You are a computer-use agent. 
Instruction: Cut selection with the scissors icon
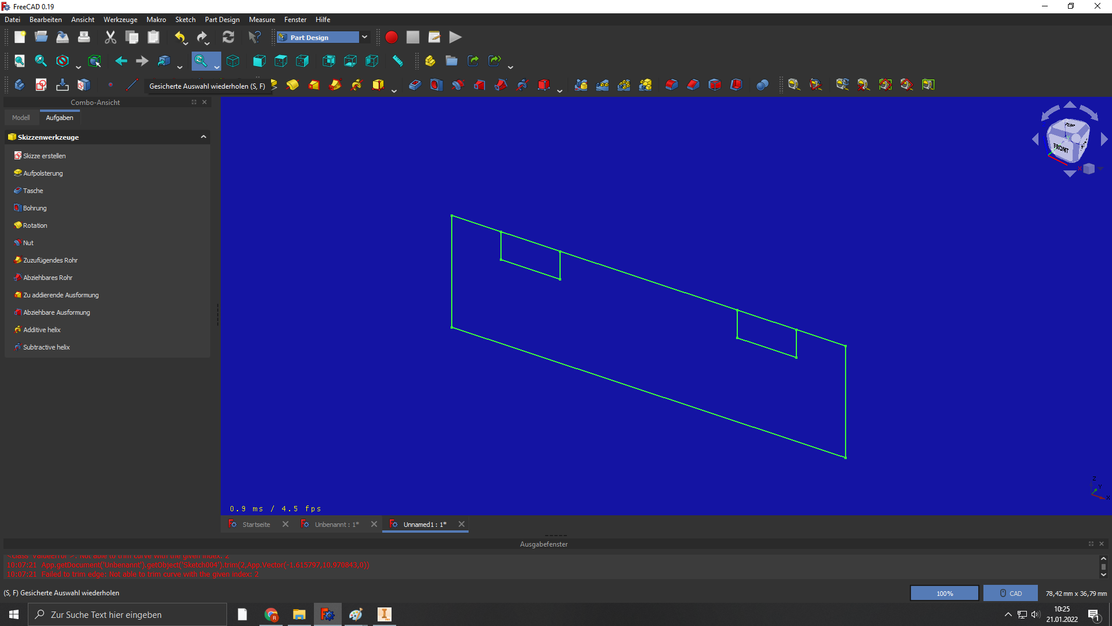coord(110,38)
